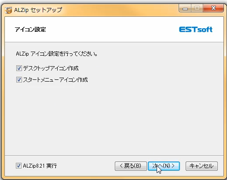The image size is (227, 180).
Task: Uncheck the デスクトップアイコン作成 checkbox
Action: [x=19, y=68]
